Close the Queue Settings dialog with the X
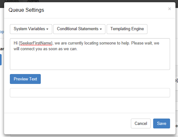178x137 pixels. tap(169, 9)
